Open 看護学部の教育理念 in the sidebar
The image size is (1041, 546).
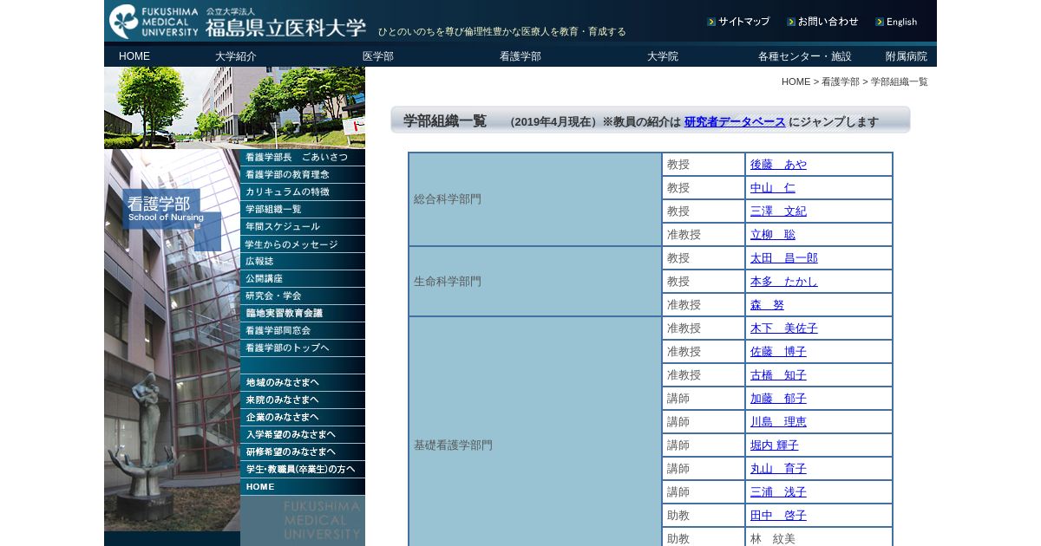coord(303,175)
